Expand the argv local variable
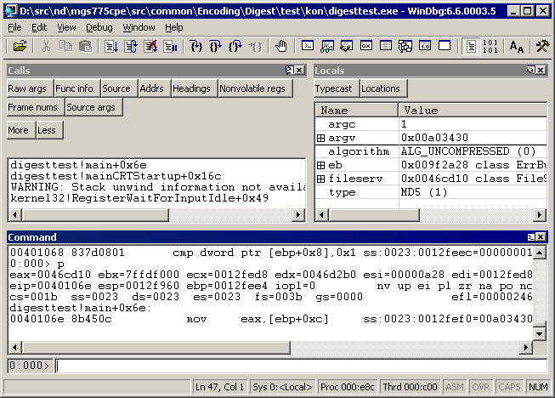 pos(320,138)
